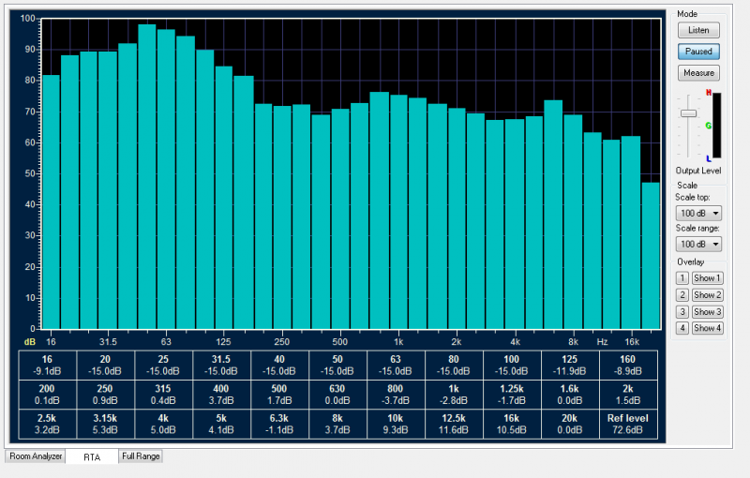Click overlay slot 1 button
The image size is (750, 478).
tap(682, 278)
